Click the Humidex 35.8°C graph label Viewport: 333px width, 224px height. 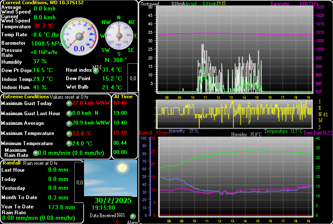click(x=246, y=135)
